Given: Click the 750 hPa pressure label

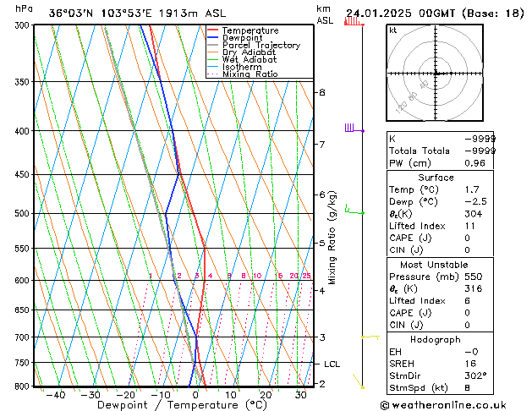Looking at the screenshot, I should point(24,363).
